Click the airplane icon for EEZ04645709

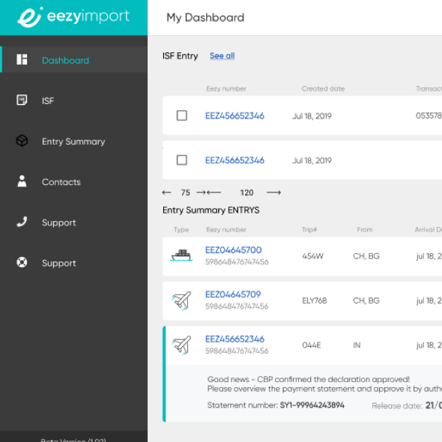pyautogui.click(x=182, y=300)
